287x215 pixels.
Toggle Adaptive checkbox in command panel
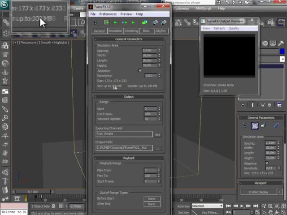click(x=267, y=163)
